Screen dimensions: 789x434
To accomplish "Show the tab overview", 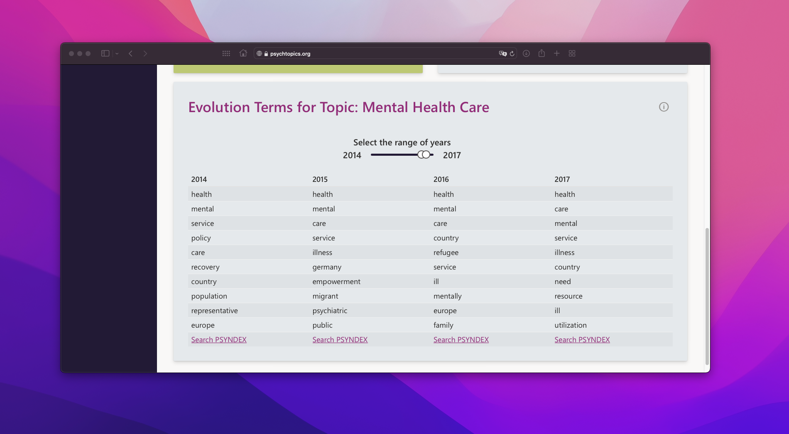I will (572, 54).
